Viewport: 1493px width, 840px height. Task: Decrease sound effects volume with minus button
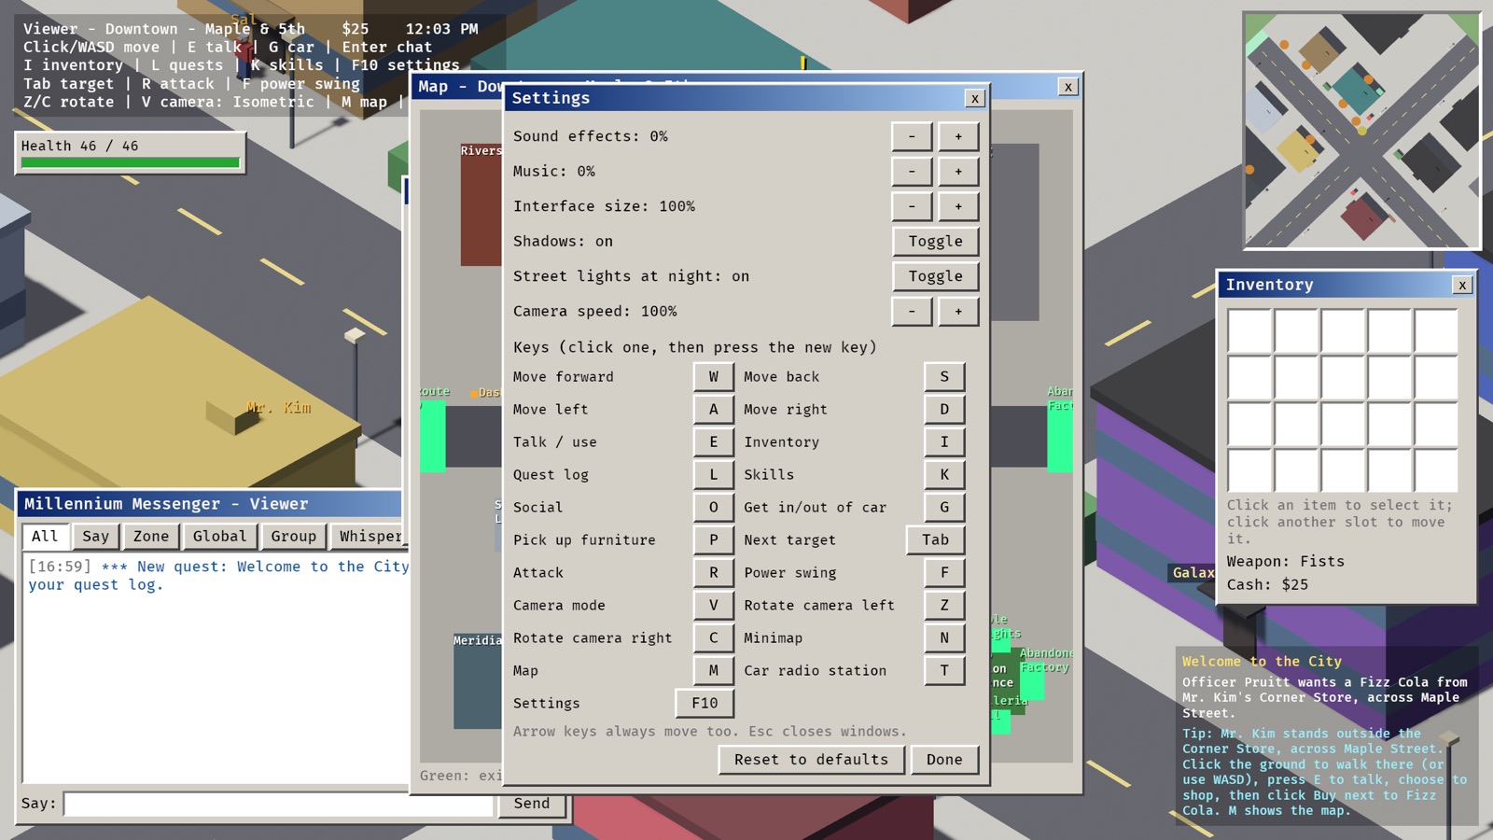(912, 136)
